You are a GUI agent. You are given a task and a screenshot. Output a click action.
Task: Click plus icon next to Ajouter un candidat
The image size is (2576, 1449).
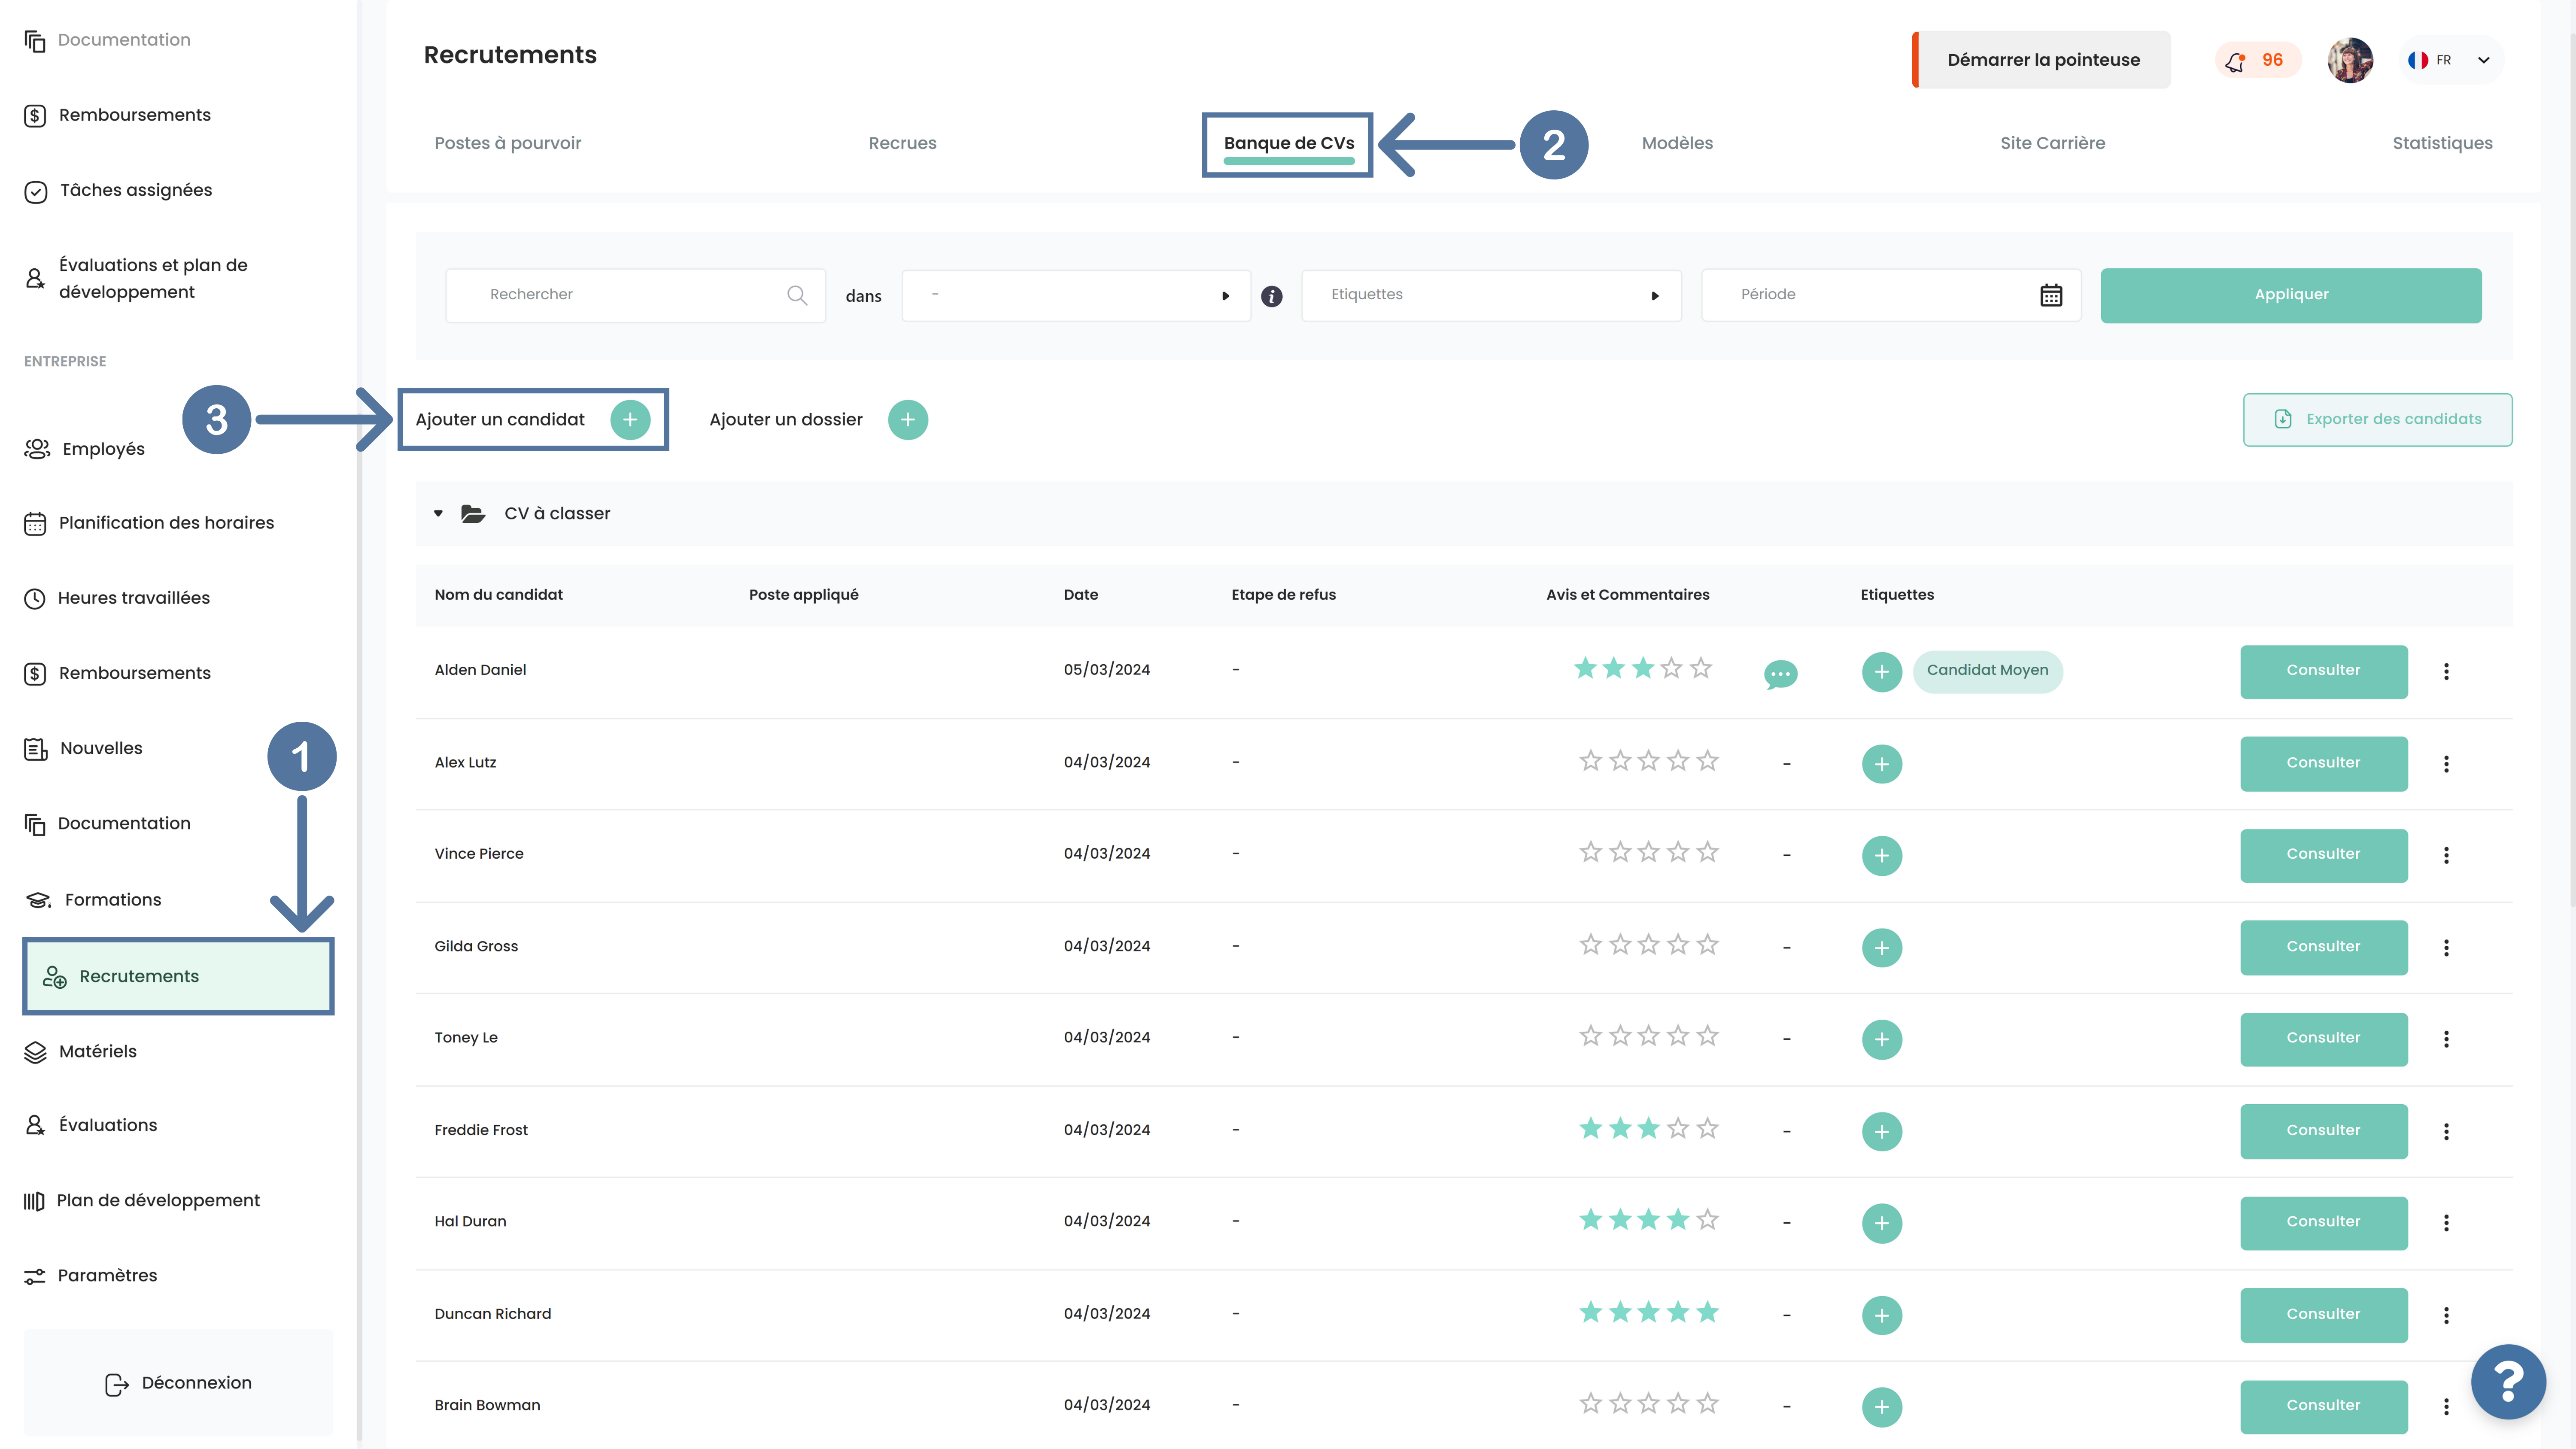630,420
